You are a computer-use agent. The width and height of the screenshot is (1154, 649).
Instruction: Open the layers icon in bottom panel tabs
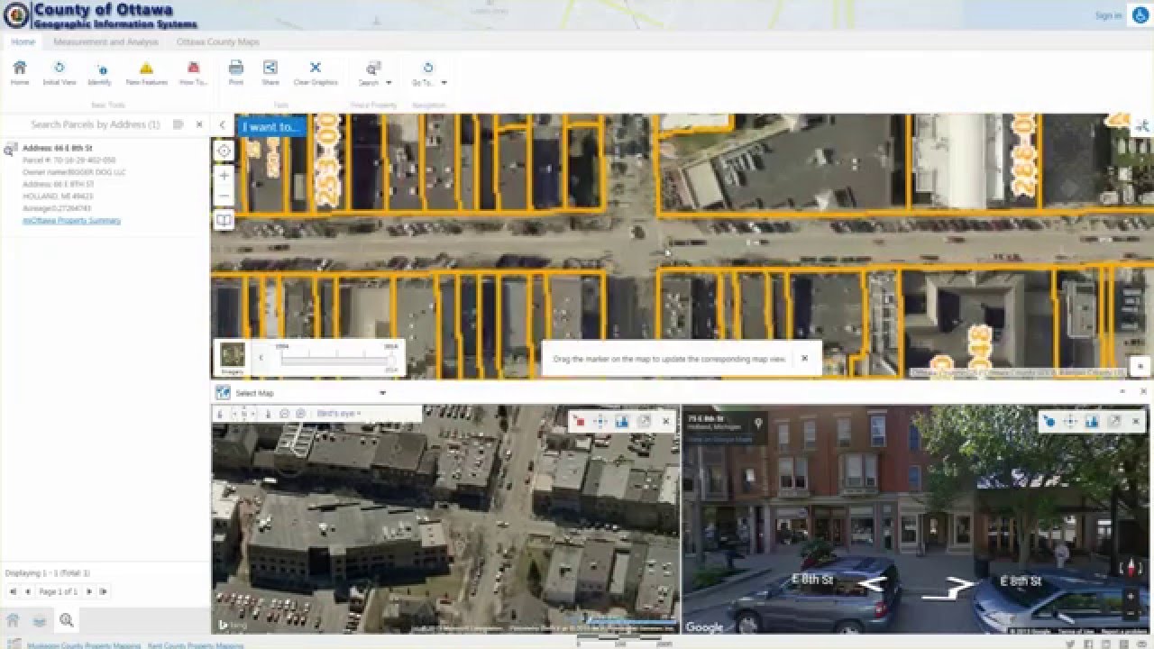coord(40,620)
